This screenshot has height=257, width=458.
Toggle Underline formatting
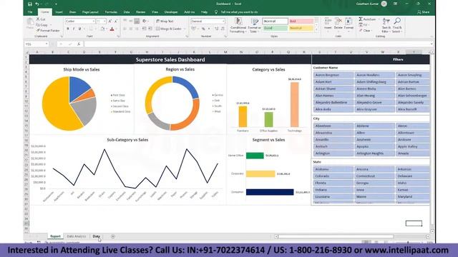coord(79,29)
